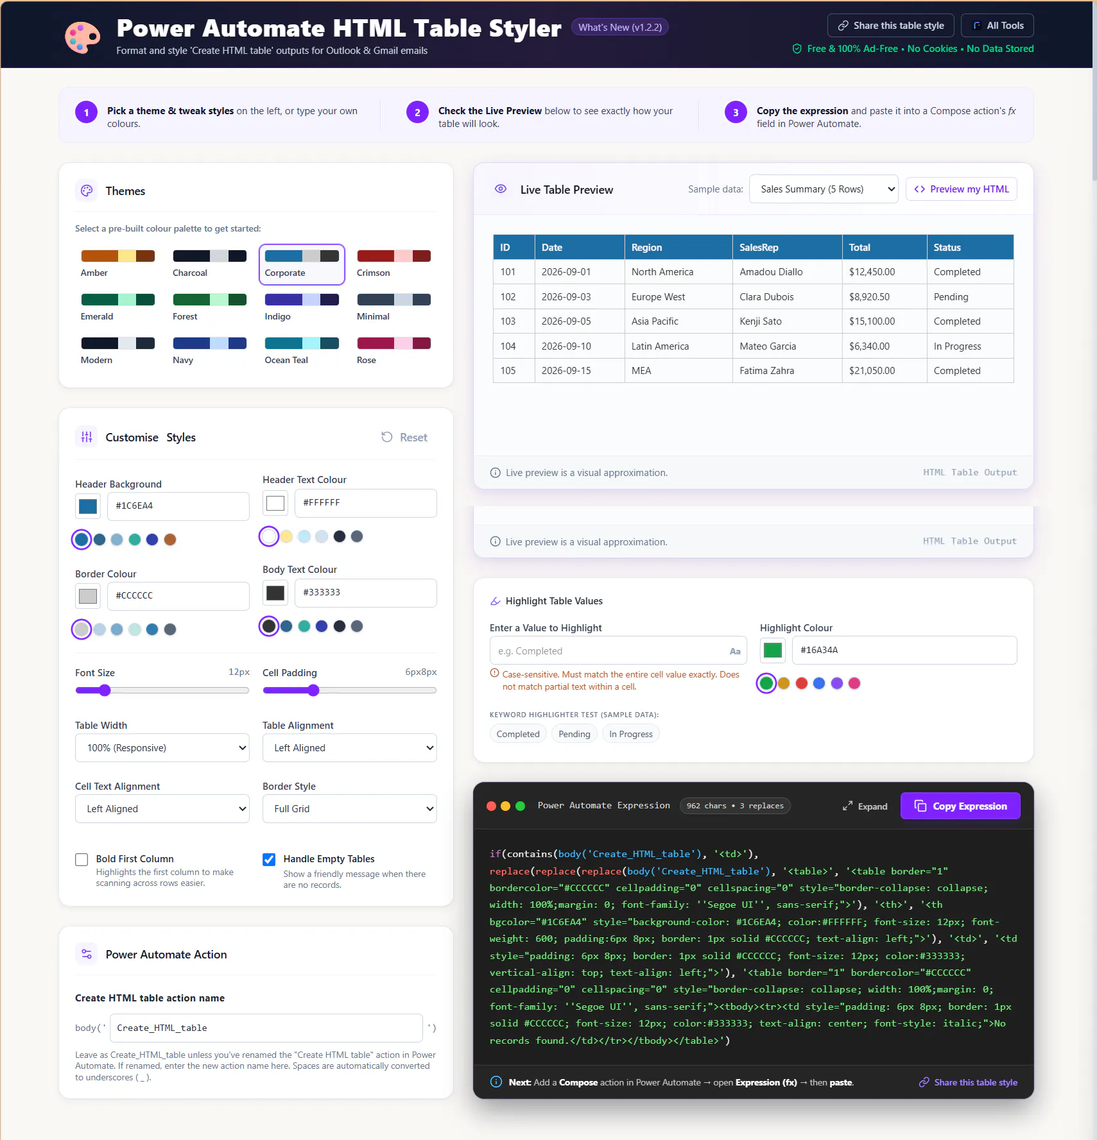
Task: Choose the Ocean Teal theme
Action: pos(302,351)
